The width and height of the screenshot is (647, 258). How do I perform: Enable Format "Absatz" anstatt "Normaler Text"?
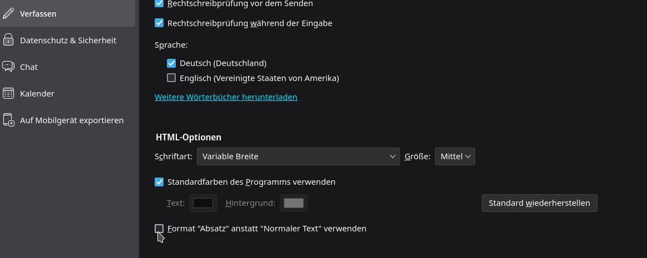(x=159, y=228)
